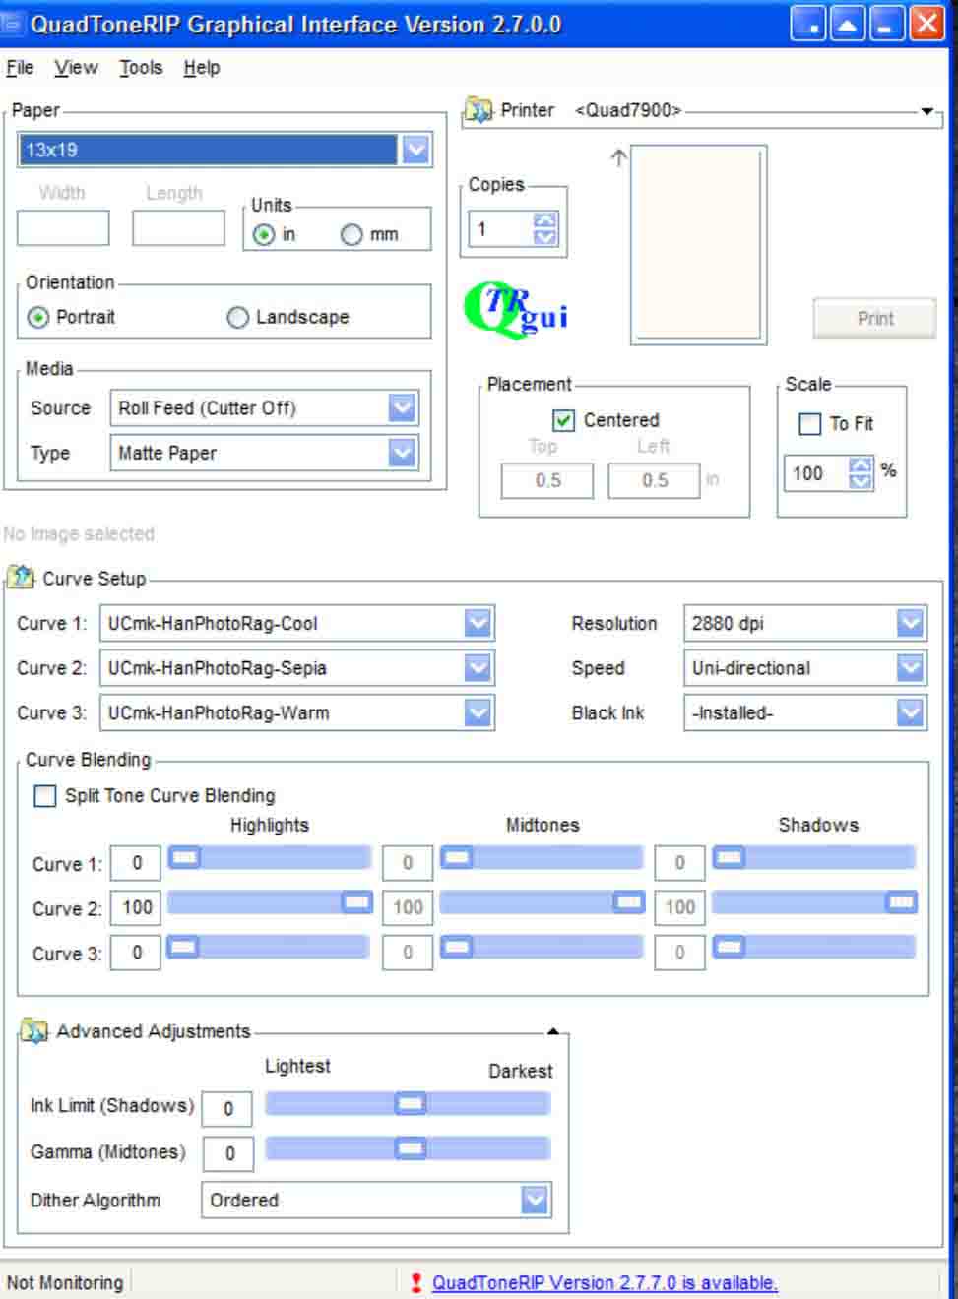This screenshot has width=958, height=1299.
Task: Collapse the Advanced Adjustments section triangle
Action: pos(553,1031)
